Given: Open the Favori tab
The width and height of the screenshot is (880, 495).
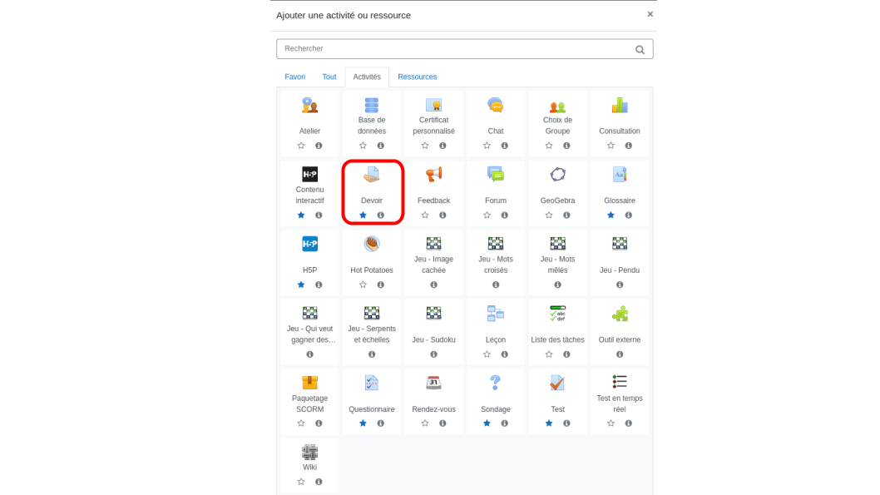Looking at the screenshot, I should 294,77.
